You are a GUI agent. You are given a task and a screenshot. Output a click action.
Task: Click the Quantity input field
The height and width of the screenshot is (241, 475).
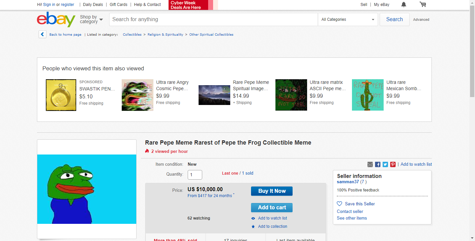click(x=195, y=175)
